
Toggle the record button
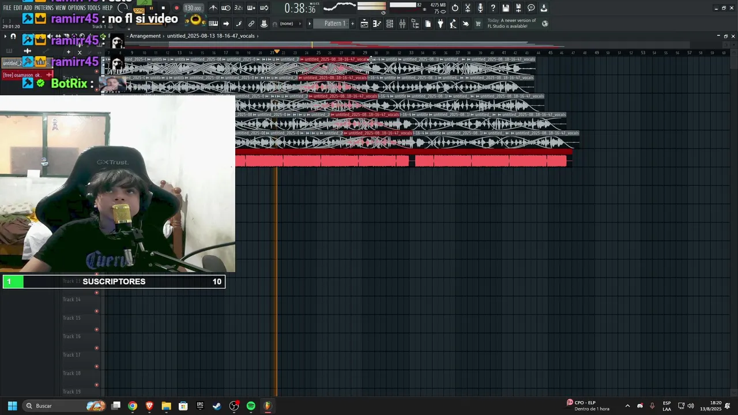176,9
